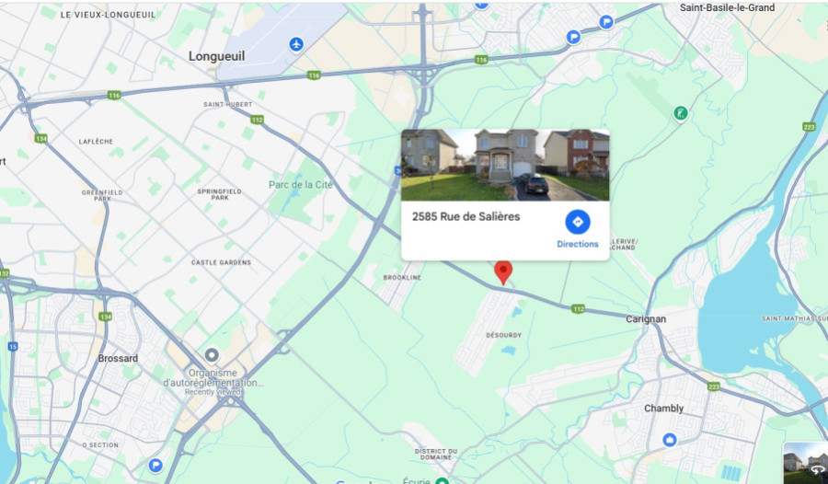Click the green Écurie marker at bottom

tap(443, 480)
